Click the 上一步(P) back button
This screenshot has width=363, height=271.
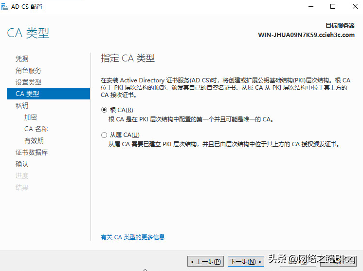pyautogui.click(x=205, y=261)
